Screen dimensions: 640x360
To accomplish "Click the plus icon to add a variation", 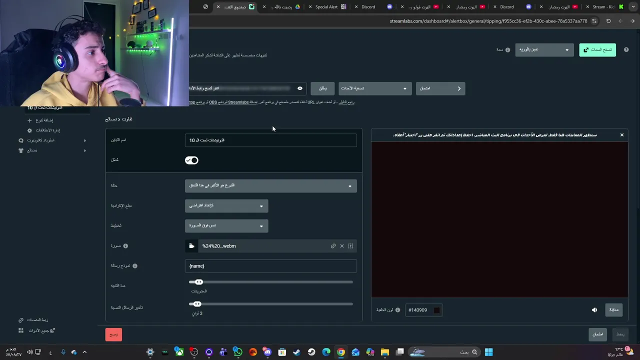I will [x=29, y=120].
